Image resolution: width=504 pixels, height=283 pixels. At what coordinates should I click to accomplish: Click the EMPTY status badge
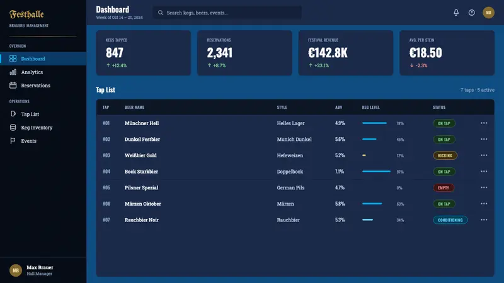444,187
